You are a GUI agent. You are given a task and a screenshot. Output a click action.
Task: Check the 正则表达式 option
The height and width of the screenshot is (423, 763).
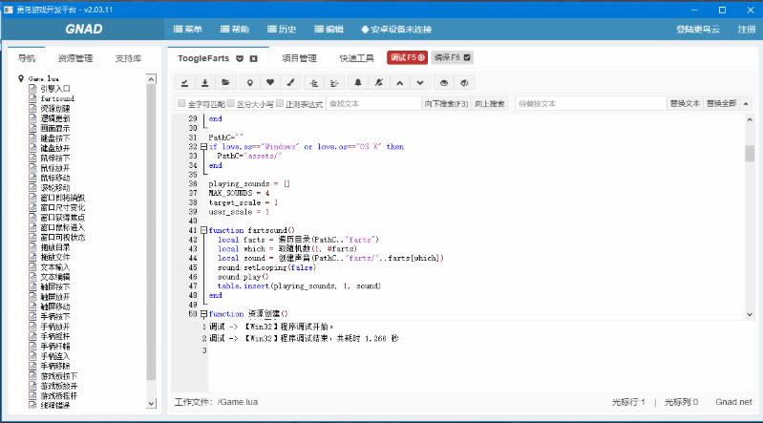coord(279,103)
